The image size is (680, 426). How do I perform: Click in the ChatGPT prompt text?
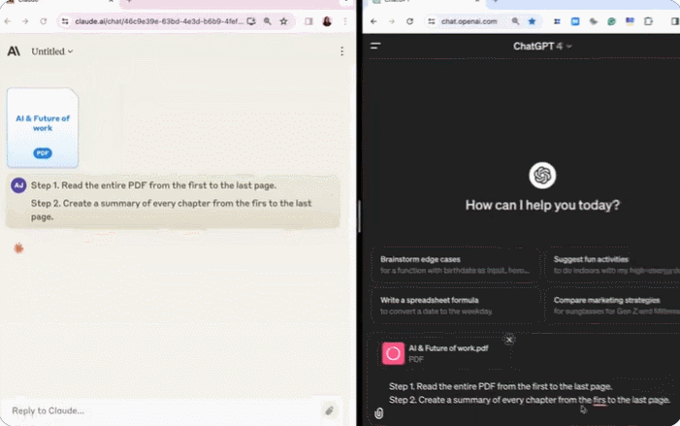[529, 393]
